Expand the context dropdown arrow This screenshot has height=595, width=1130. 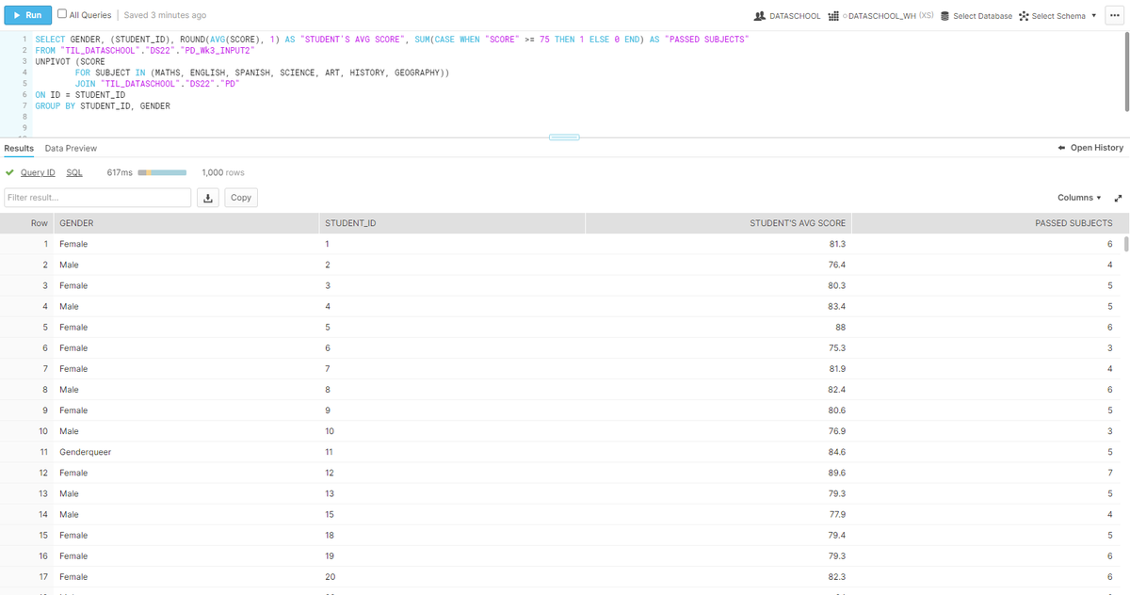[x=1093, y=16]
